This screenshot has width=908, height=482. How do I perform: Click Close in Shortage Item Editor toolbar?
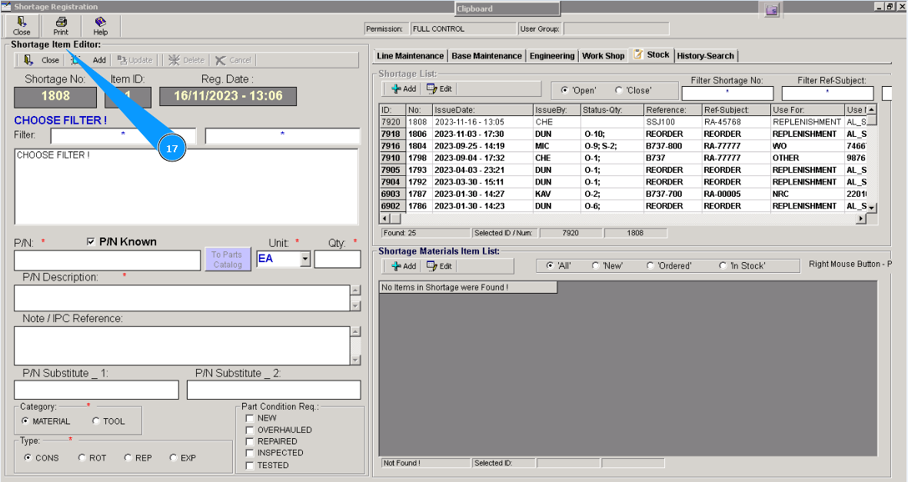tap(42, 60)
